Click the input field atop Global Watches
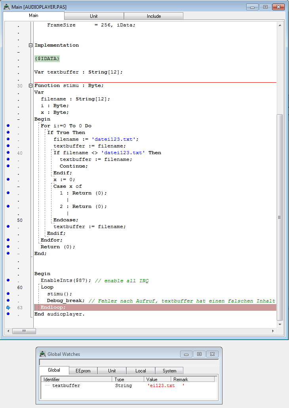The width and height of the screenshot is (289, 408). pyautogui.click(x=129, y=362)
